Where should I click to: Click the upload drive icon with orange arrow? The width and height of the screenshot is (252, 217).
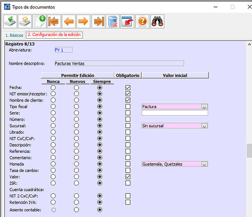coord(25,21)
